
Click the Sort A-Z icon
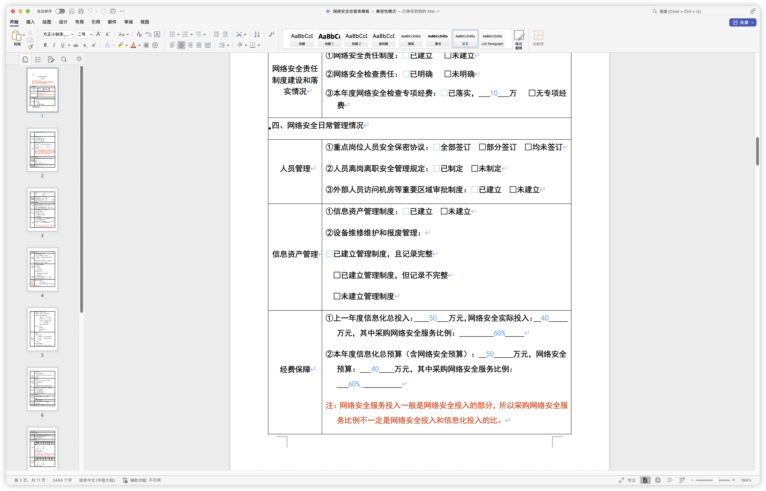point(257,34)
